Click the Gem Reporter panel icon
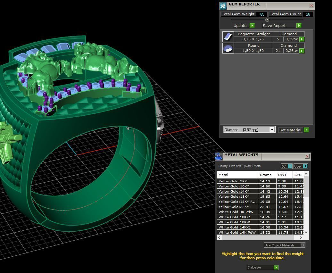 pyautogui.click(x=223, y=6)
